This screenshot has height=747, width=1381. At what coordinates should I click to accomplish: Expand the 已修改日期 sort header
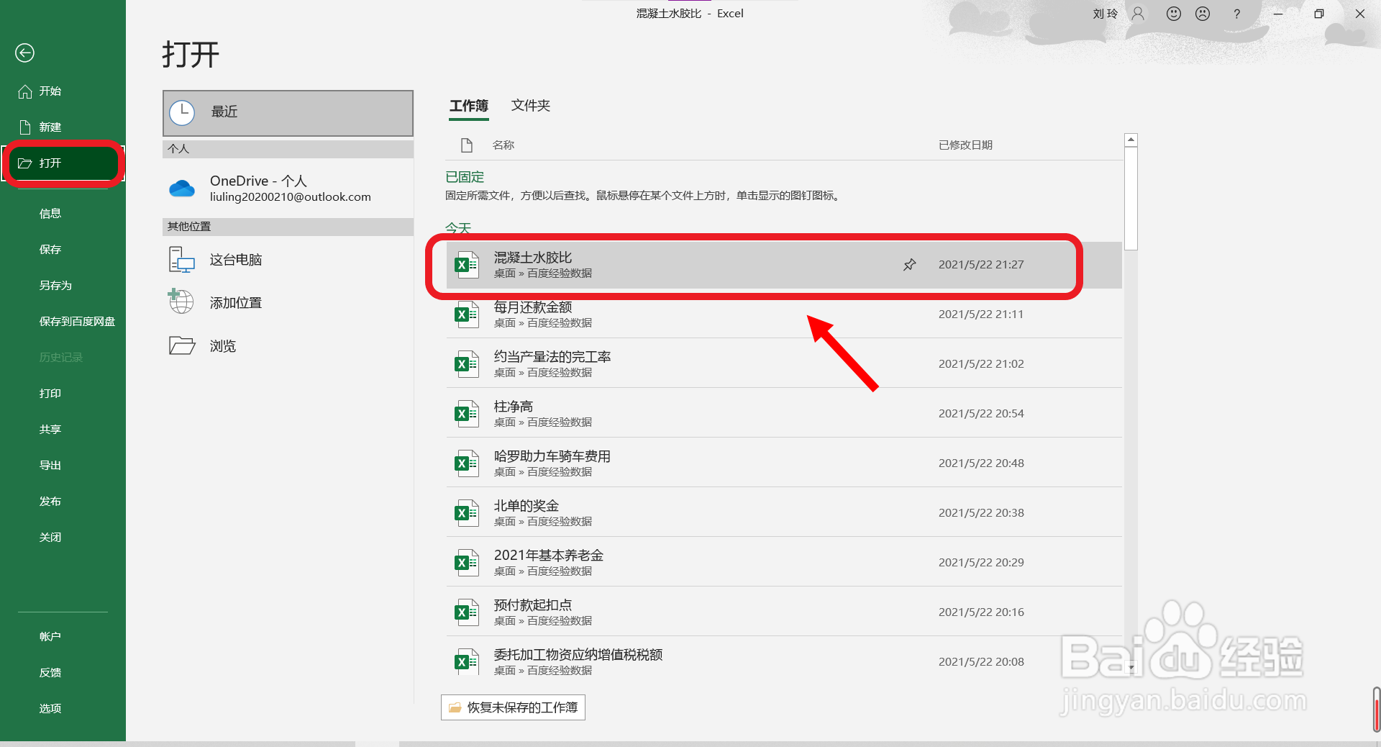[x=965, y=145]
